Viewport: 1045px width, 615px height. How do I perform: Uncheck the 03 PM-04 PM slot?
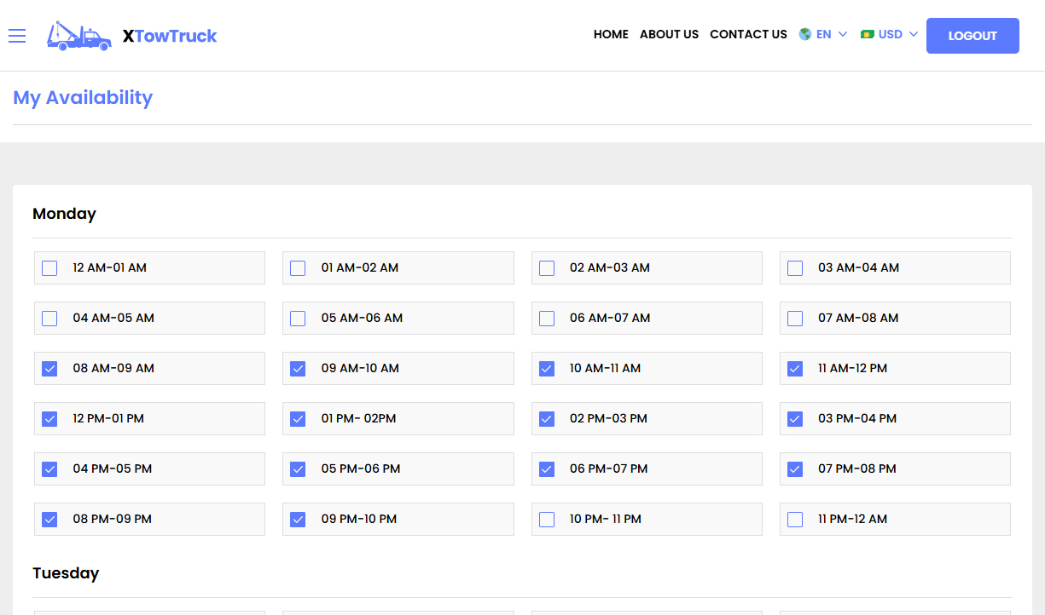point(794,418)
